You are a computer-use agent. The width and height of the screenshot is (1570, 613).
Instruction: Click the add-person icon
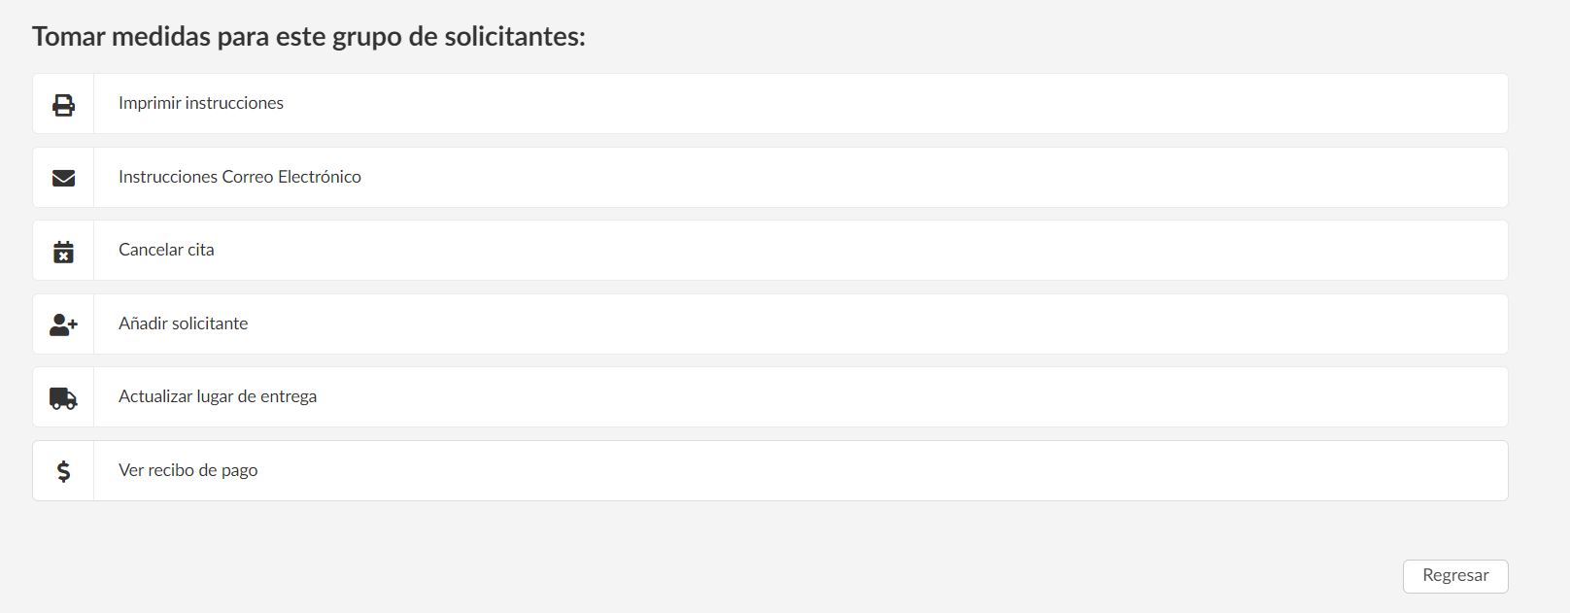[63, 324]
